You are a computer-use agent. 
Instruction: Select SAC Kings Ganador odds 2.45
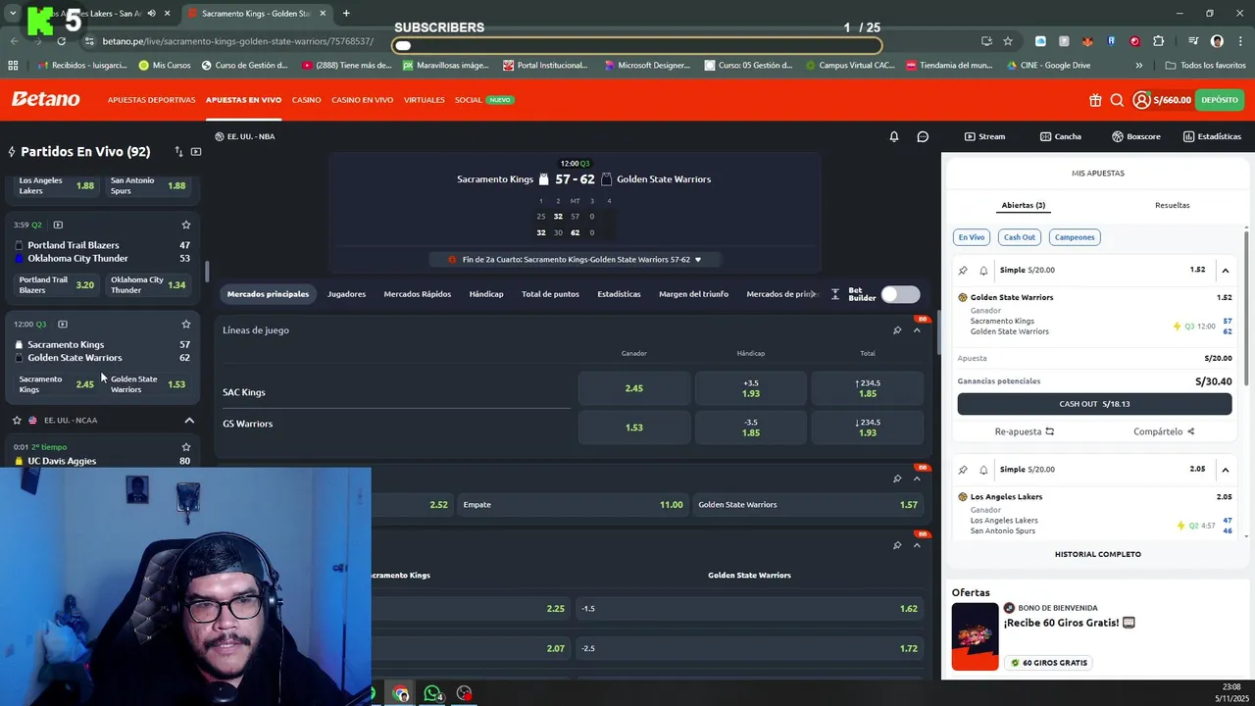pos(633,388)
